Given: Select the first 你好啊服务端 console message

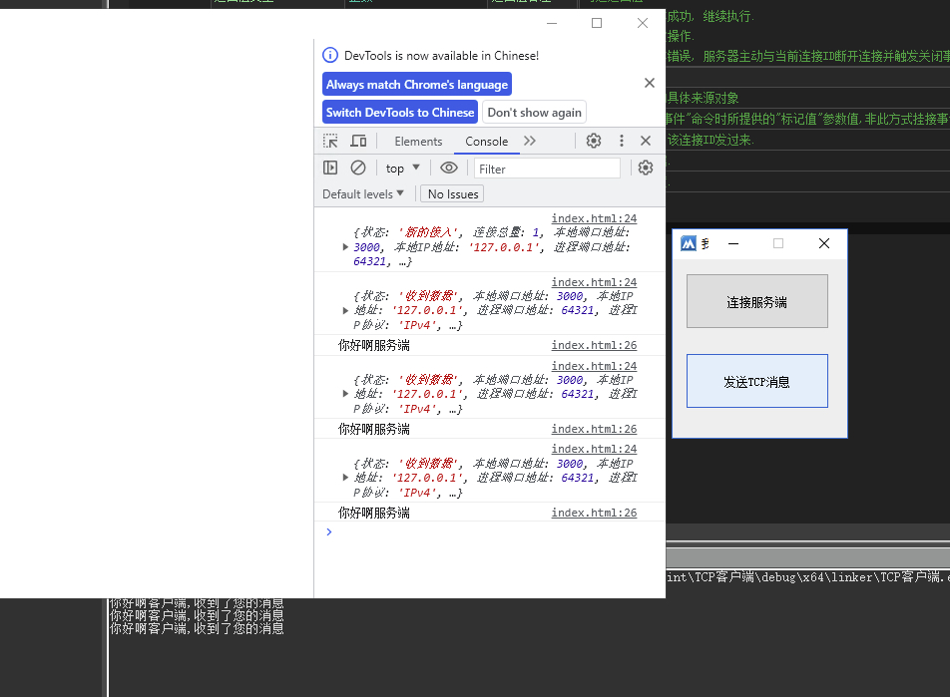Looking at the screenshot, I should pyautogui.click(x=374, y=345).
